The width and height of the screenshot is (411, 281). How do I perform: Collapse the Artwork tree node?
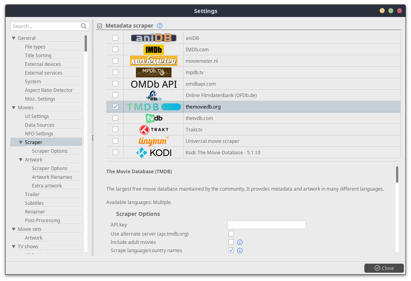[x=21, y=160]
